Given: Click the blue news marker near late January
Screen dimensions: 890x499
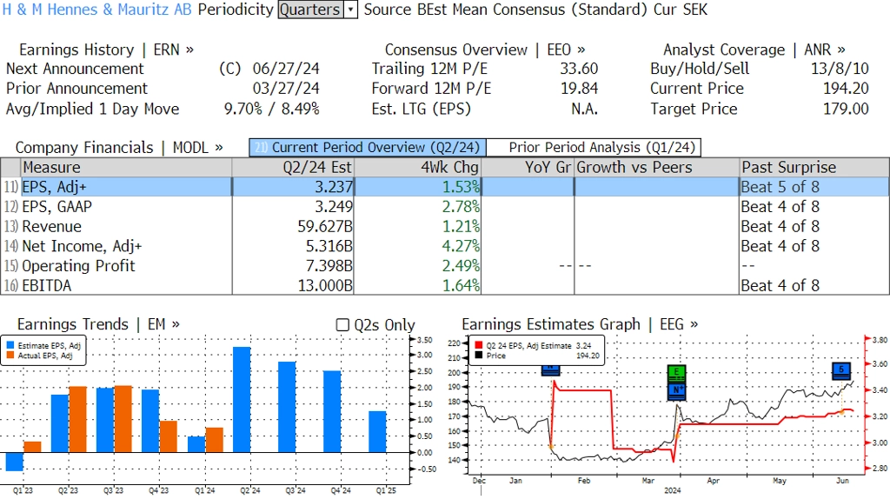Looking at the screenshot, I should coord(550,370).
